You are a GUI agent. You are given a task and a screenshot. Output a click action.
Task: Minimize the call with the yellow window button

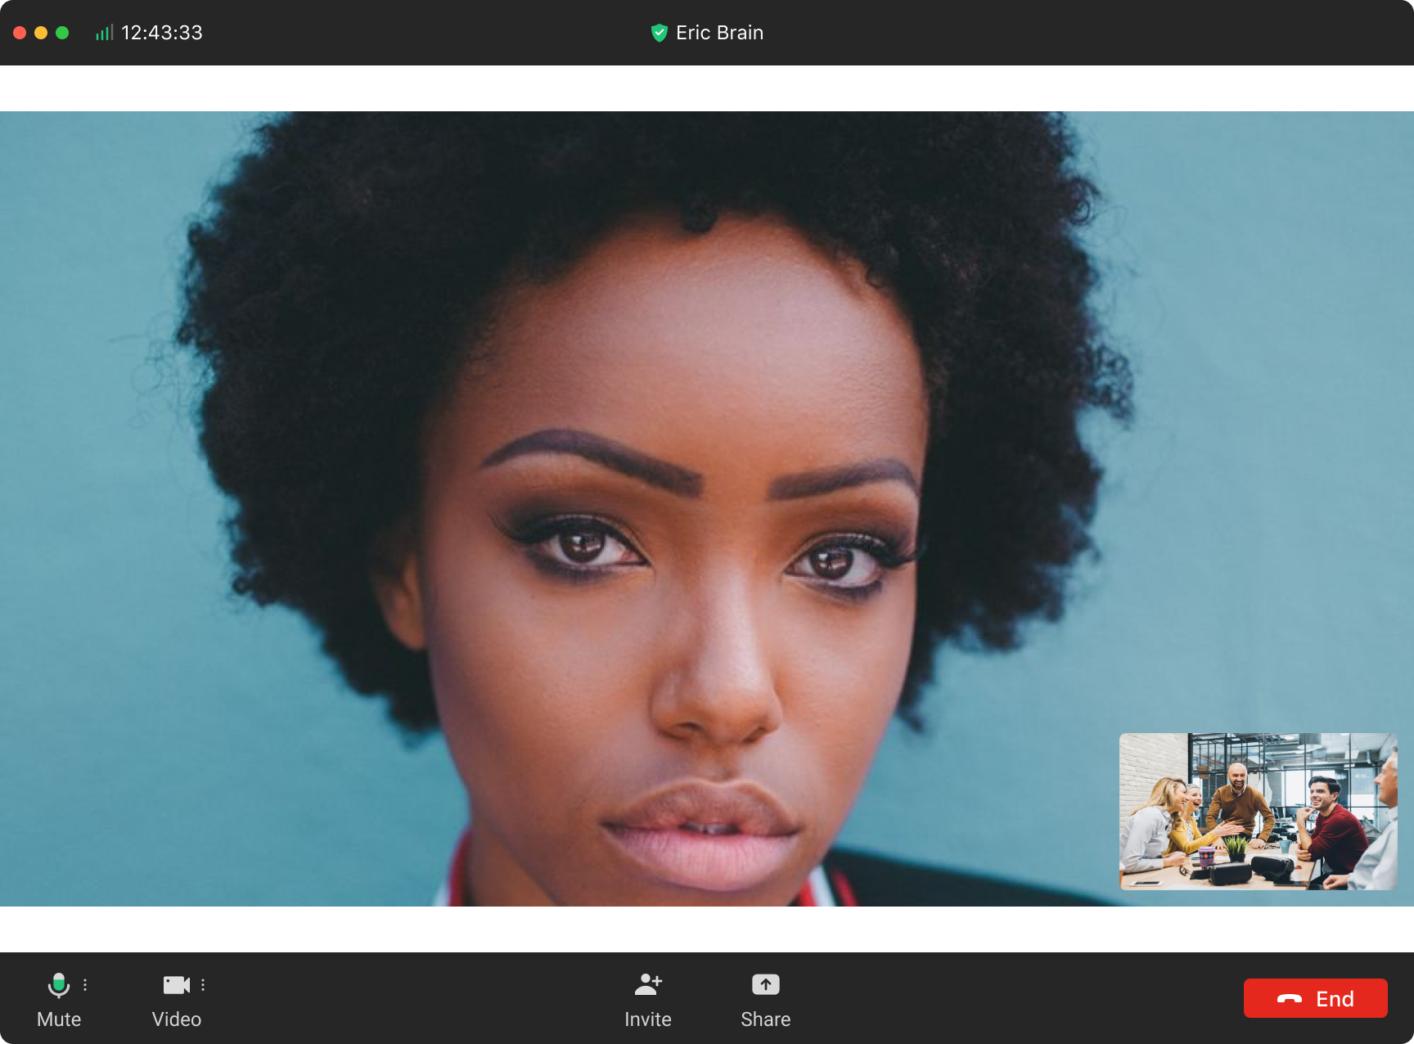pos(41,33)
